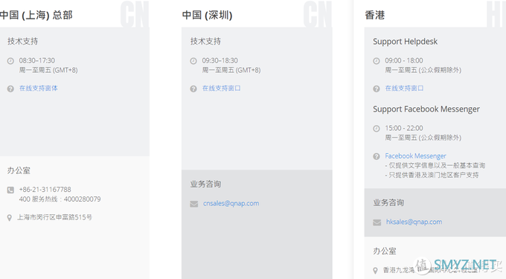The image size is (506, 279).
Task: Select phone number +86-21-31167788
Action: click(45, 190)
